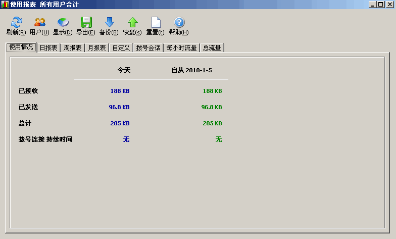396x239 pixels.
Task: Click the green 285 KB since-date total
Action: pyautogui.click(x=212, y=123)
